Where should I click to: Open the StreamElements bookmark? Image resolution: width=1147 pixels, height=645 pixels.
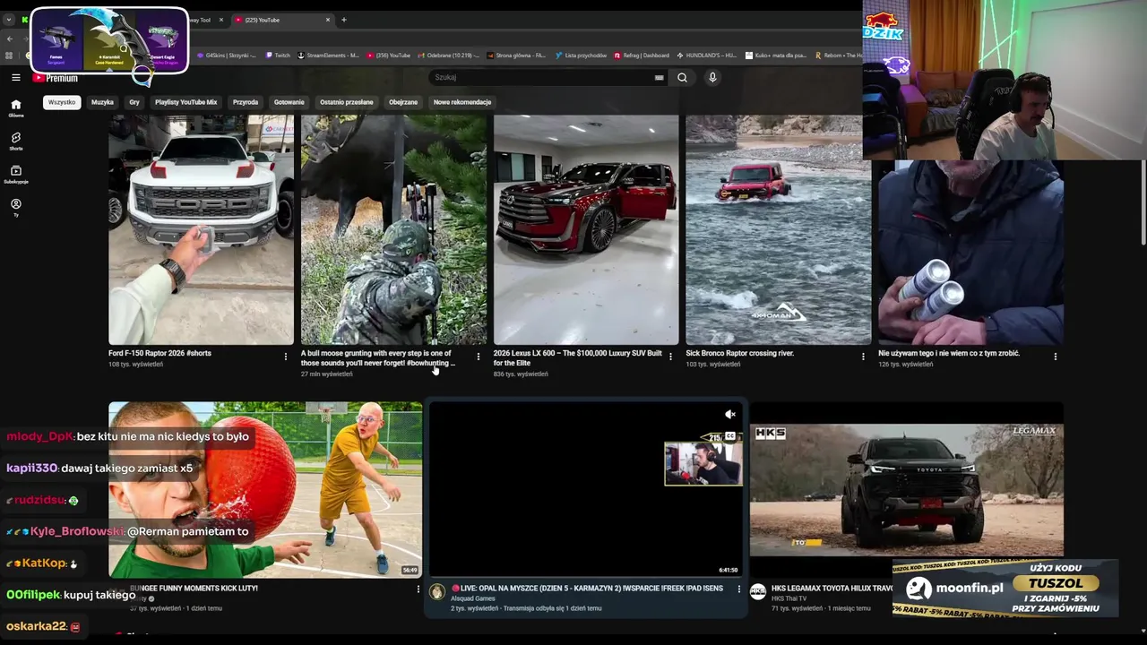(x=329, y=56)
